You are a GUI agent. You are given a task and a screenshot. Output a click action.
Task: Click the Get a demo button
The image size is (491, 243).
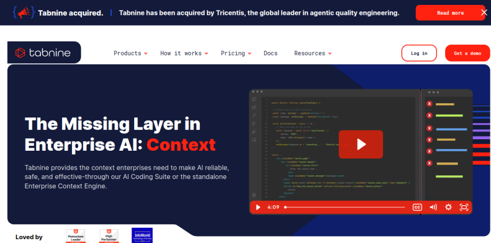468,53
